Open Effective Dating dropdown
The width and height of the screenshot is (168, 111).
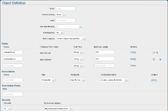[64, 14]
